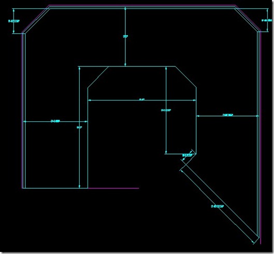Select the magenta vertical line along the left wall
This screenshot has width=274, height=254.
[22, 110]
